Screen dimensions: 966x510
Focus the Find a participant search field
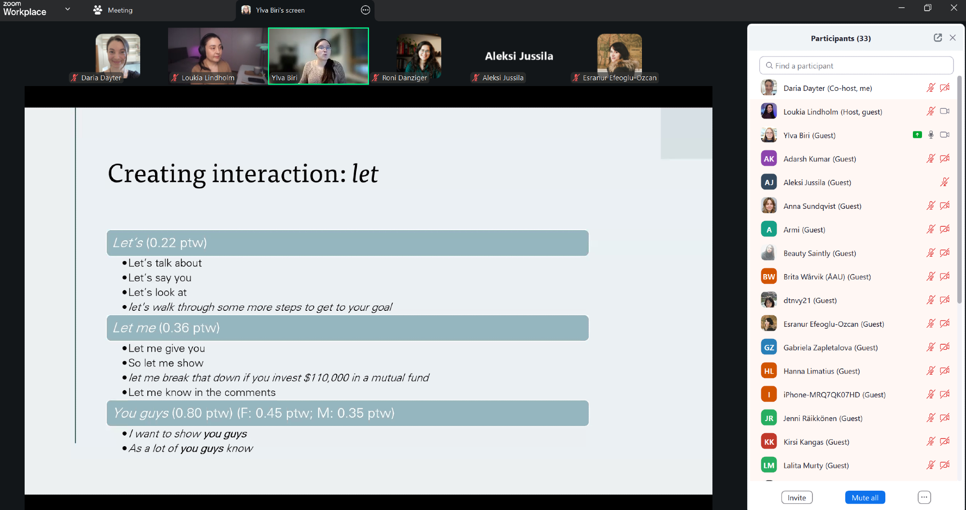pos(856,66)
